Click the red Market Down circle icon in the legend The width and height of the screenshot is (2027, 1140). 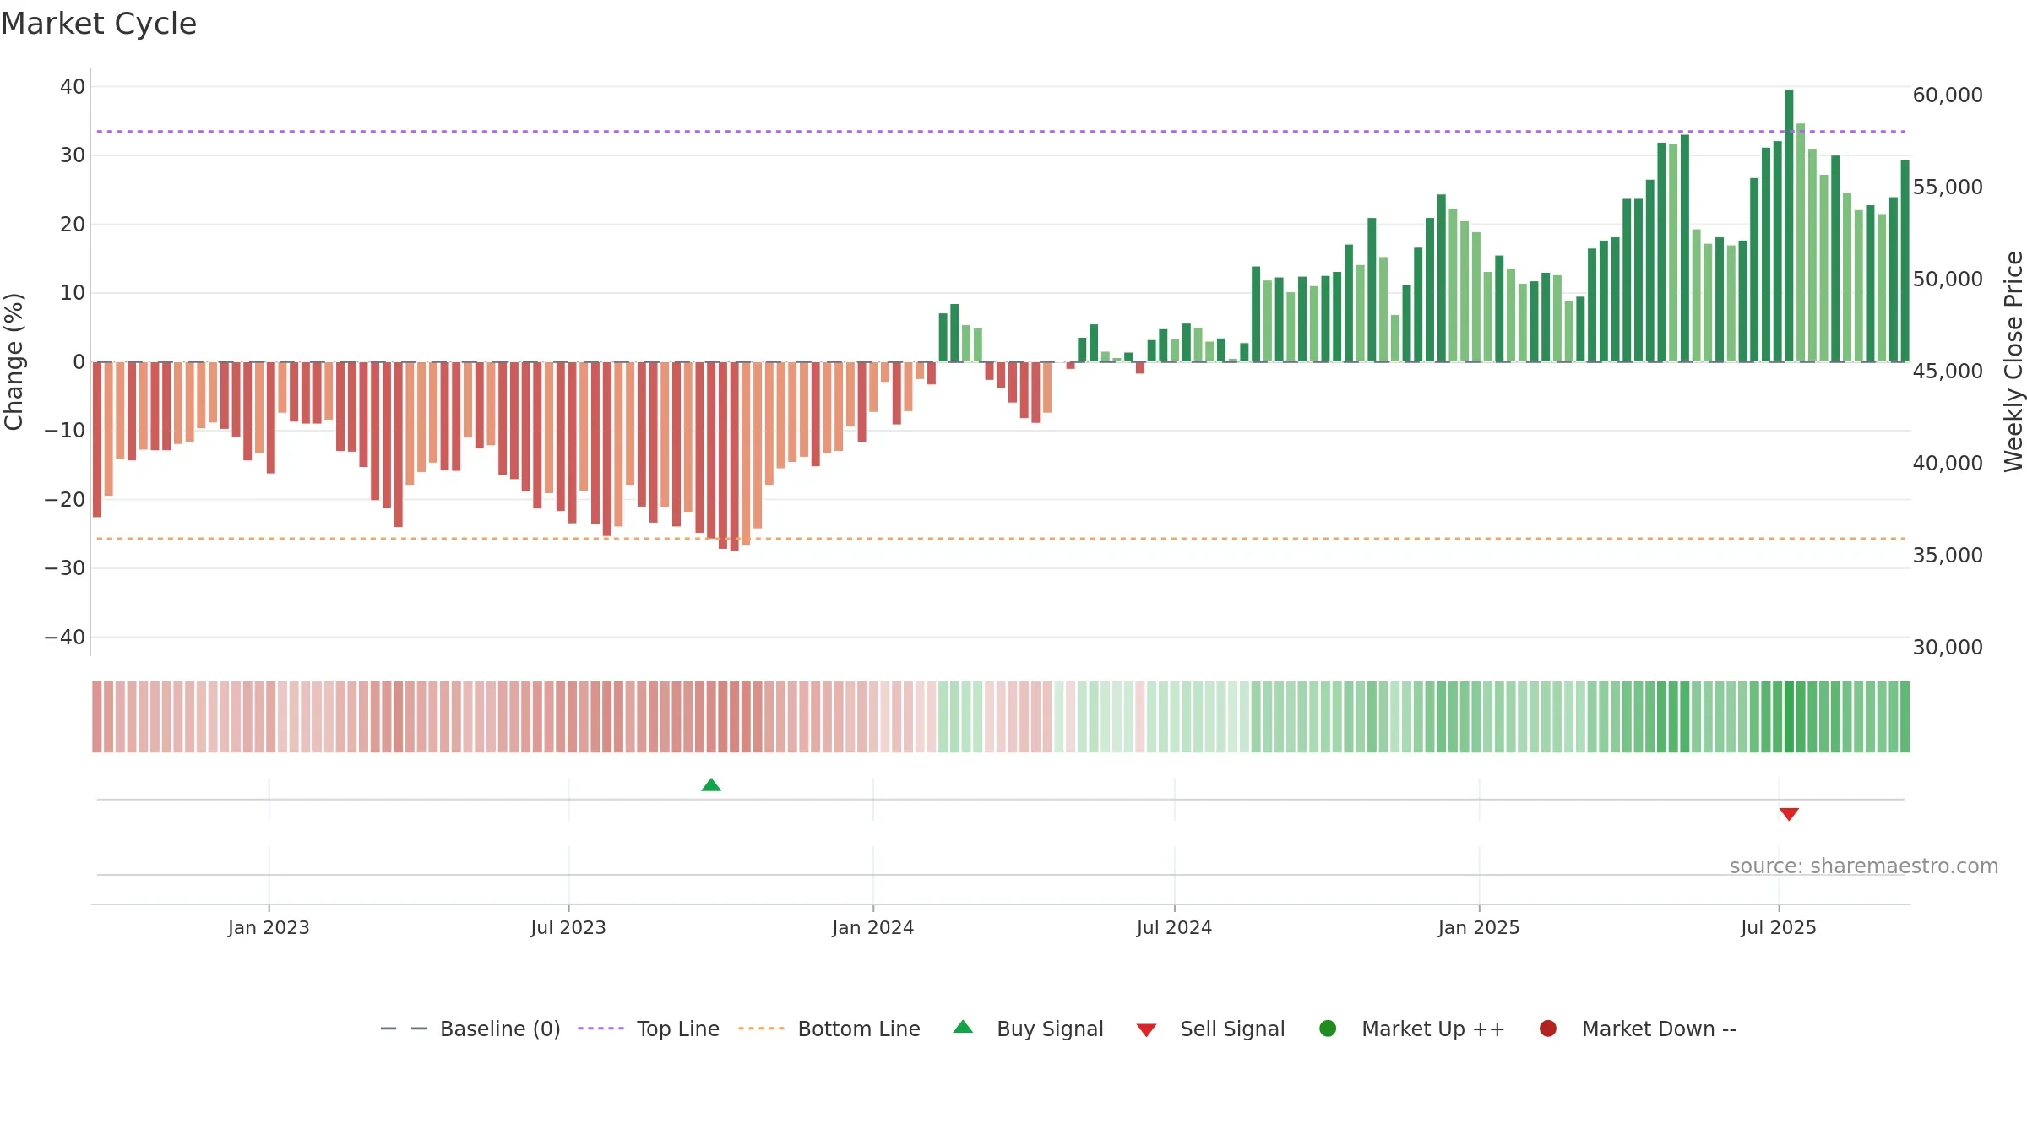pos(1548,1029)
